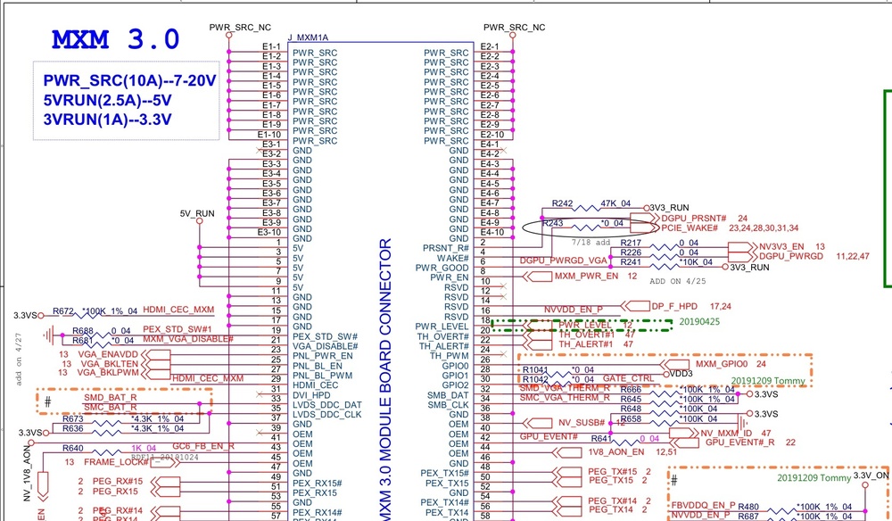Click the "PEG_TX#15" net label
Image resolution: width=892 pixels, height=521 pixels.
[612, 472]
